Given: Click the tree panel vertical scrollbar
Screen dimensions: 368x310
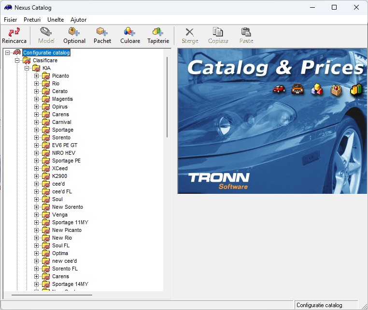Looking at the screenshot, I should click(167, 96).
